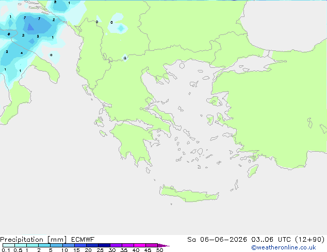Click the precipitation value '4' over Italy
Image resolution: width=327 pixels, height=252 pixels.
(x=22, y=53)
